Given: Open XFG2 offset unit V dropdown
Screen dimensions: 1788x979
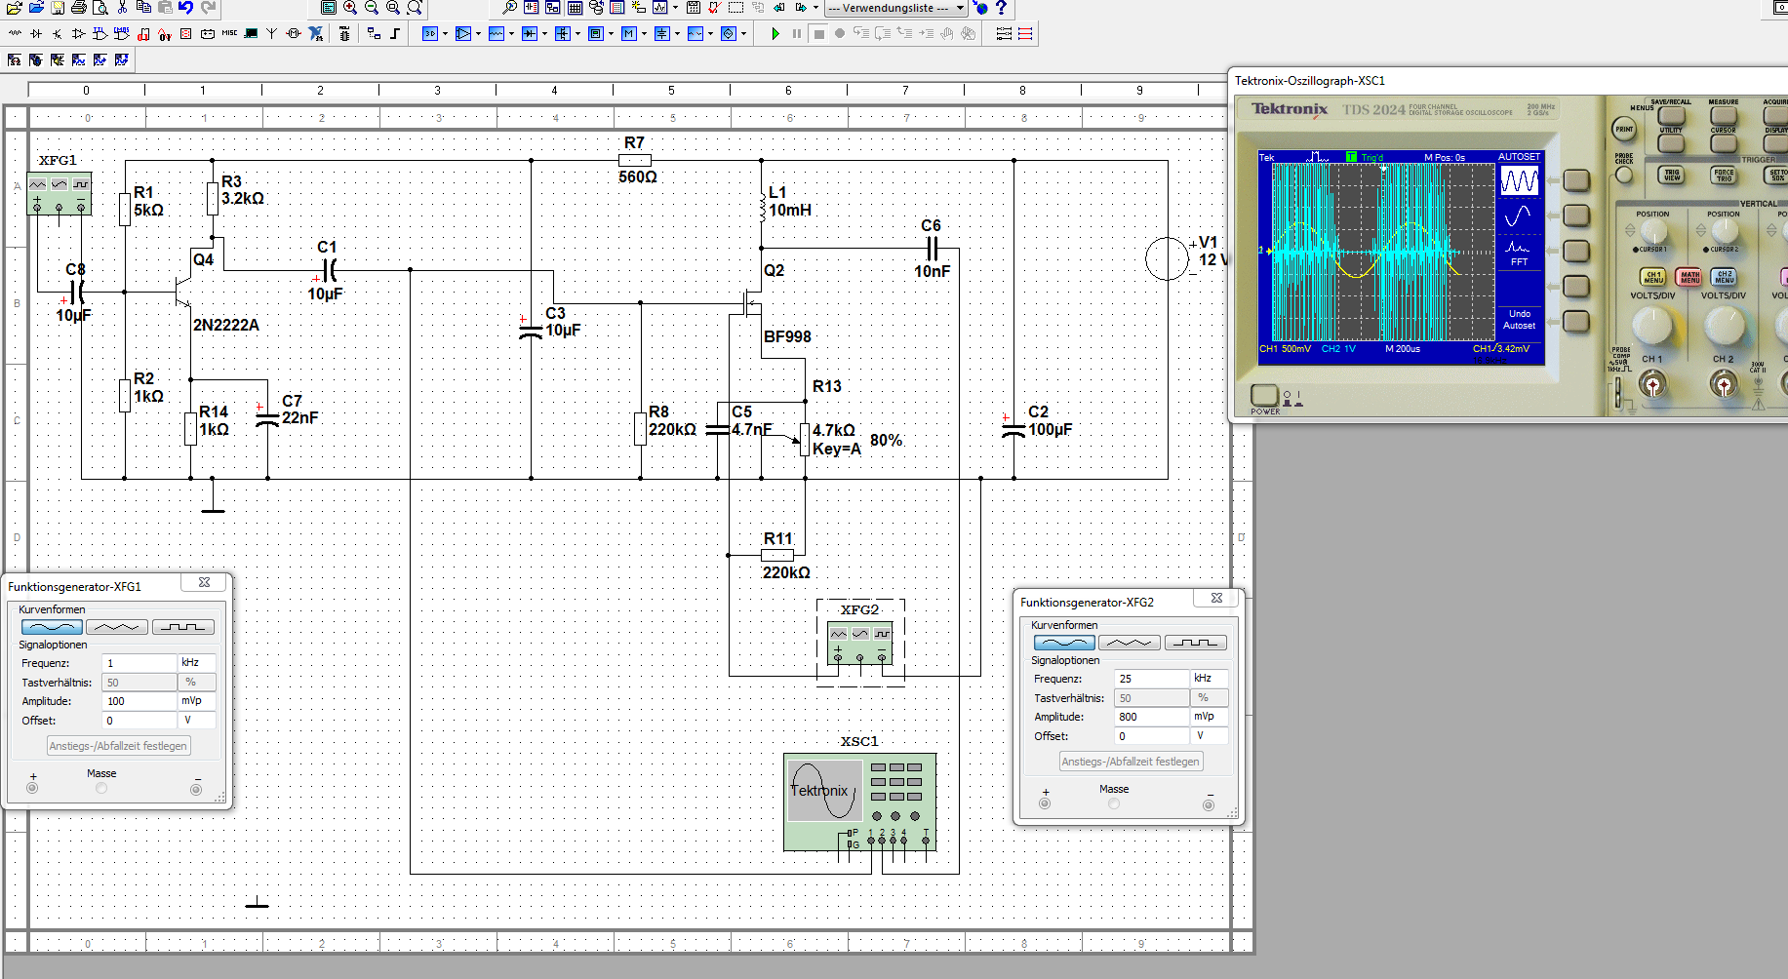Looking at the screenshot, I should (1210, 736).
